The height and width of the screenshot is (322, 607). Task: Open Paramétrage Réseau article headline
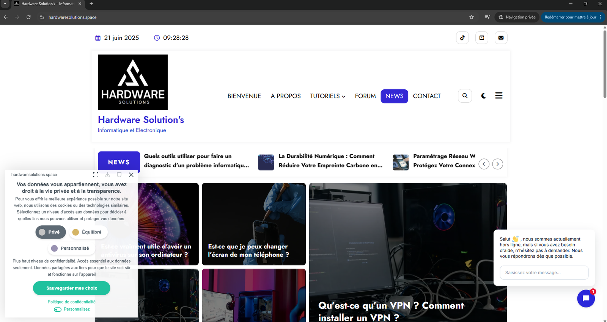click(444, 161)
